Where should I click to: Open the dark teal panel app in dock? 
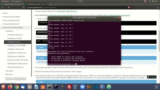[x=95, y=87]
